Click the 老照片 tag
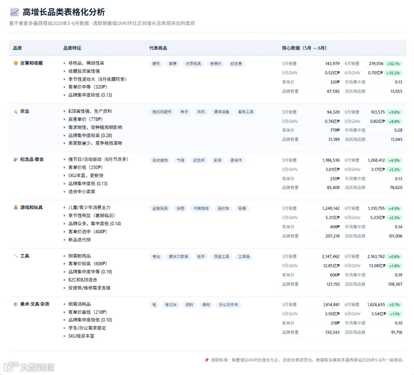This screenshot has width=414, height=375. pos(216,63)
